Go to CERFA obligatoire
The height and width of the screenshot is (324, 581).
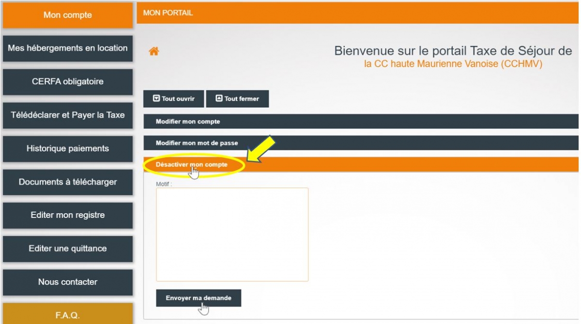(68, 82)
